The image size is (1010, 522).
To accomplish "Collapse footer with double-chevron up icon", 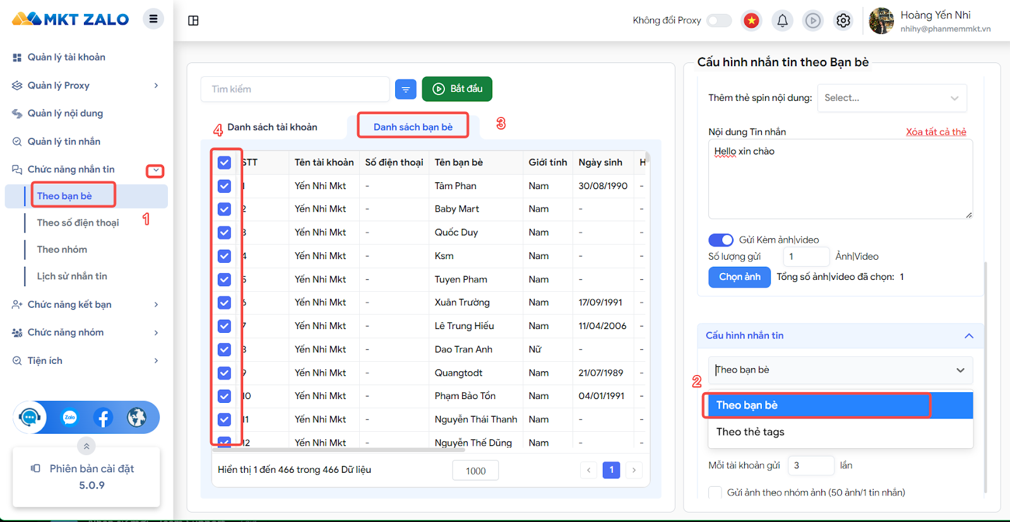I will (x=86, y=446).
